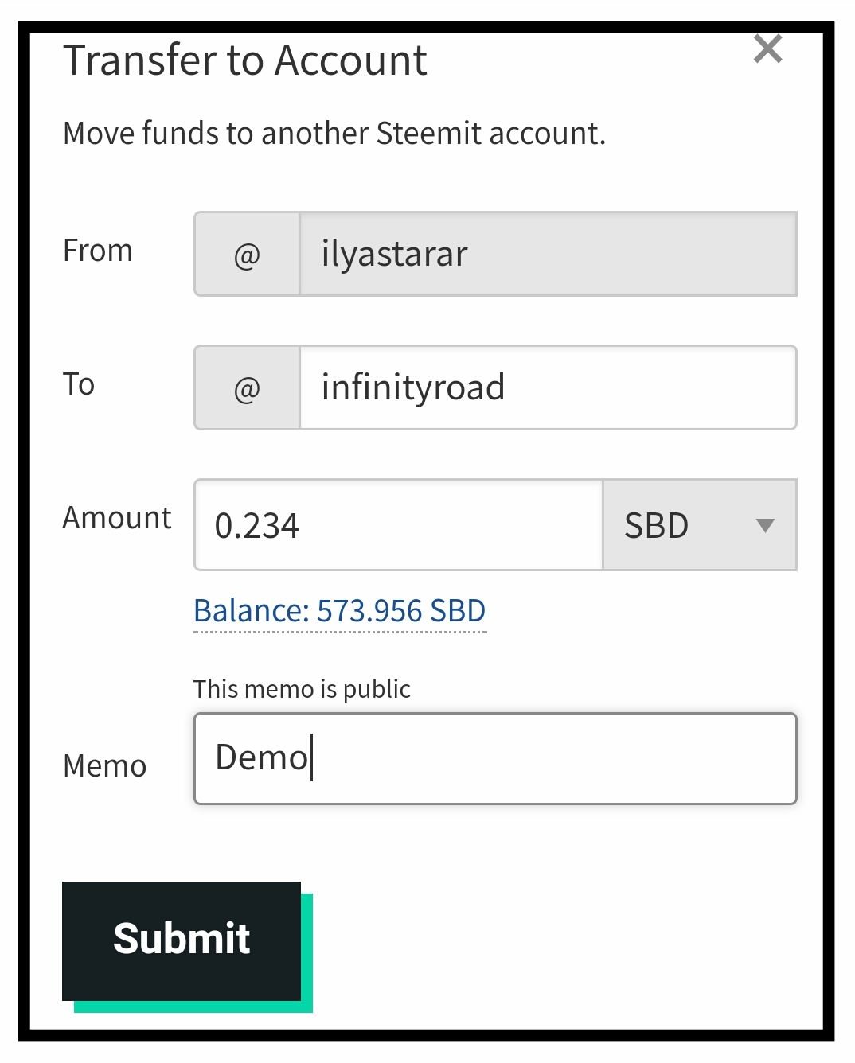Click the @ prefix beside infinityroad
The width and height of the screenshot is (855, 1063).
(x=248, y=388)
